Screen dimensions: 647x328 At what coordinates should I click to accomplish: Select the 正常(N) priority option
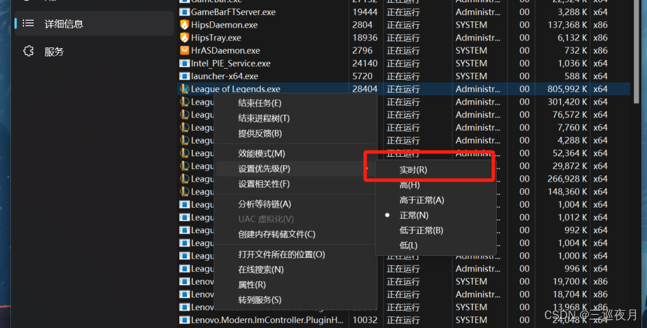click(435, 215)
